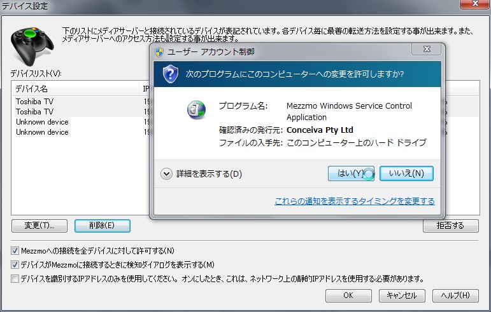Click the OK button in Device Settings
The width and height of the screenshot is (491, 312).
(348, 295)
